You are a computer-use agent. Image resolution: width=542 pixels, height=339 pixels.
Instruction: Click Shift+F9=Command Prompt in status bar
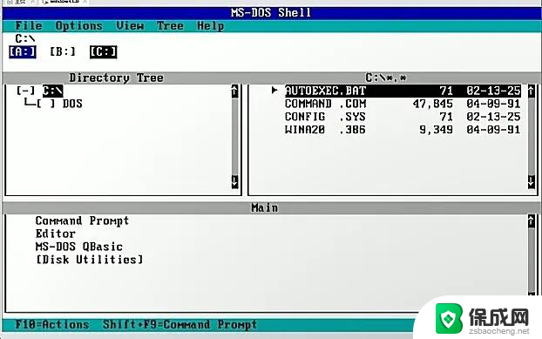180,324
